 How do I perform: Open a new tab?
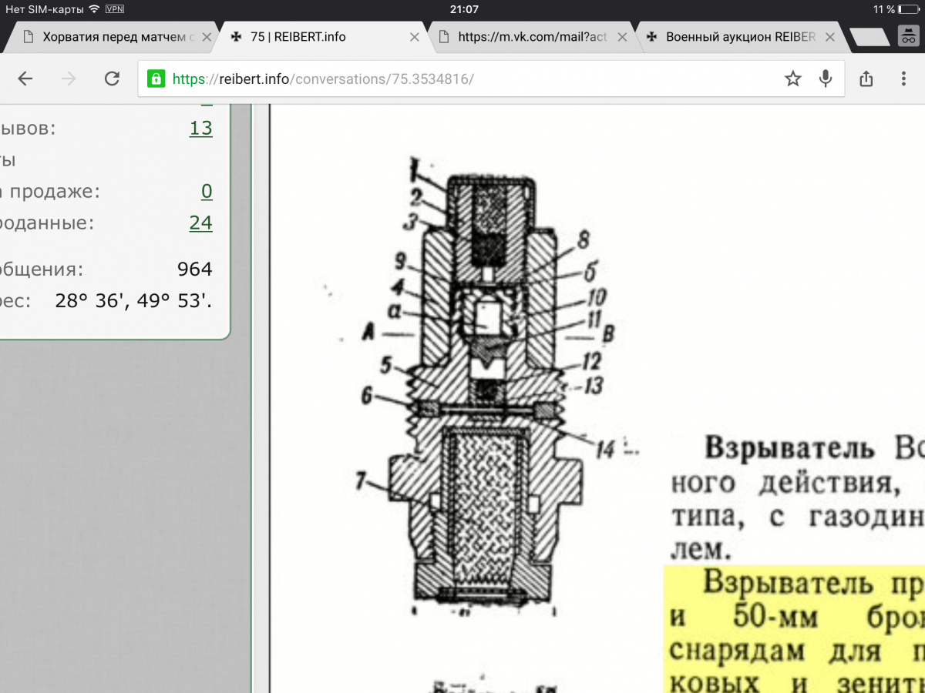pos(869,37)
